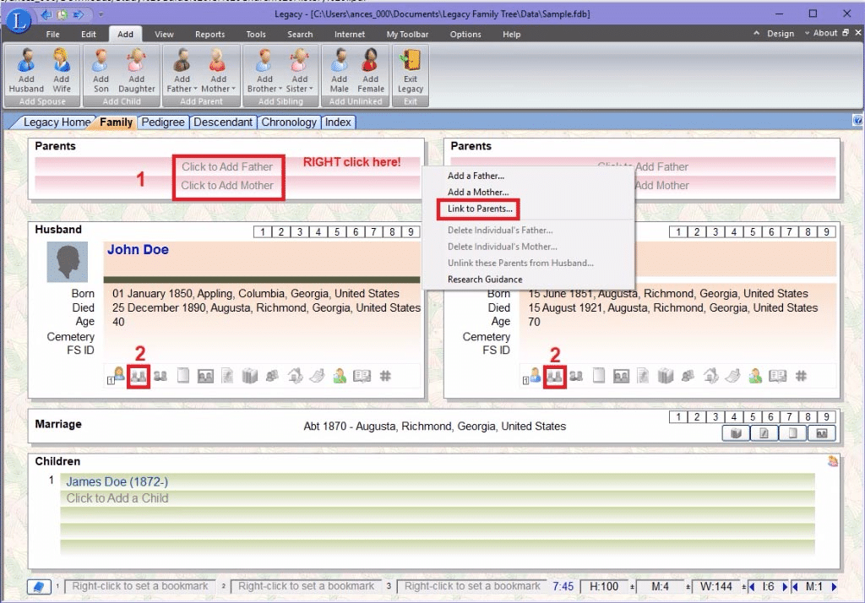Open John Doe's sources books icon
The width and height of the screenshot is (865, 603).
[x=250, y=377]
